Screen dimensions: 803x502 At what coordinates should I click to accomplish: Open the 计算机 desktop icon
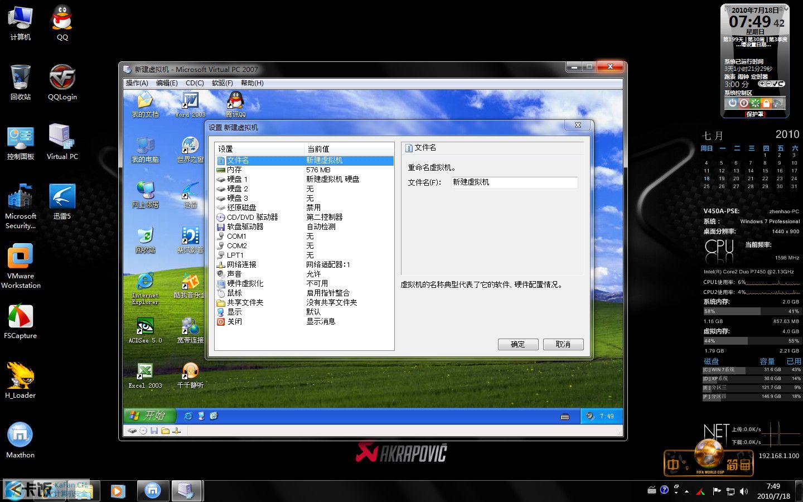pos(21,22)
